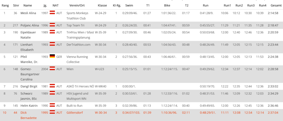Sort by the Swim column header
This screenshot has width=283, height=121.
[129, 5]
